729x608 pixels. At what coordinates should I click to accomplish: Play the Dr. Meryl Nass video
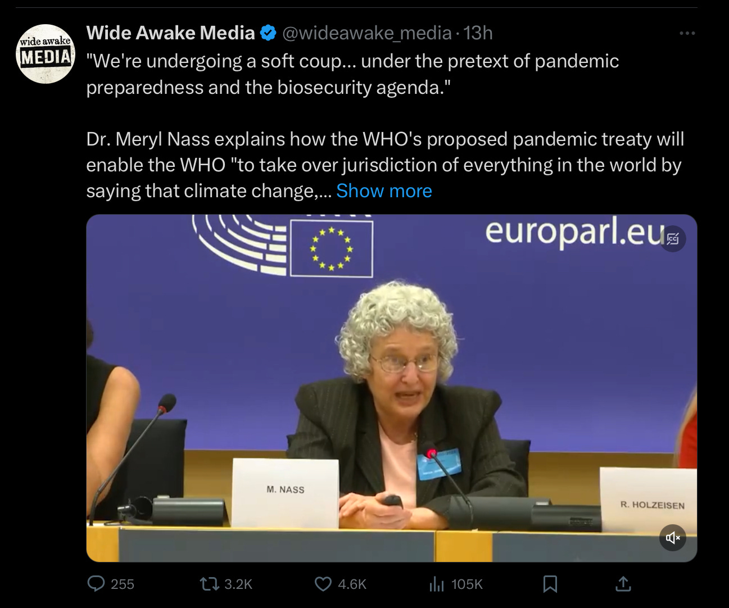tap(391, 388)
